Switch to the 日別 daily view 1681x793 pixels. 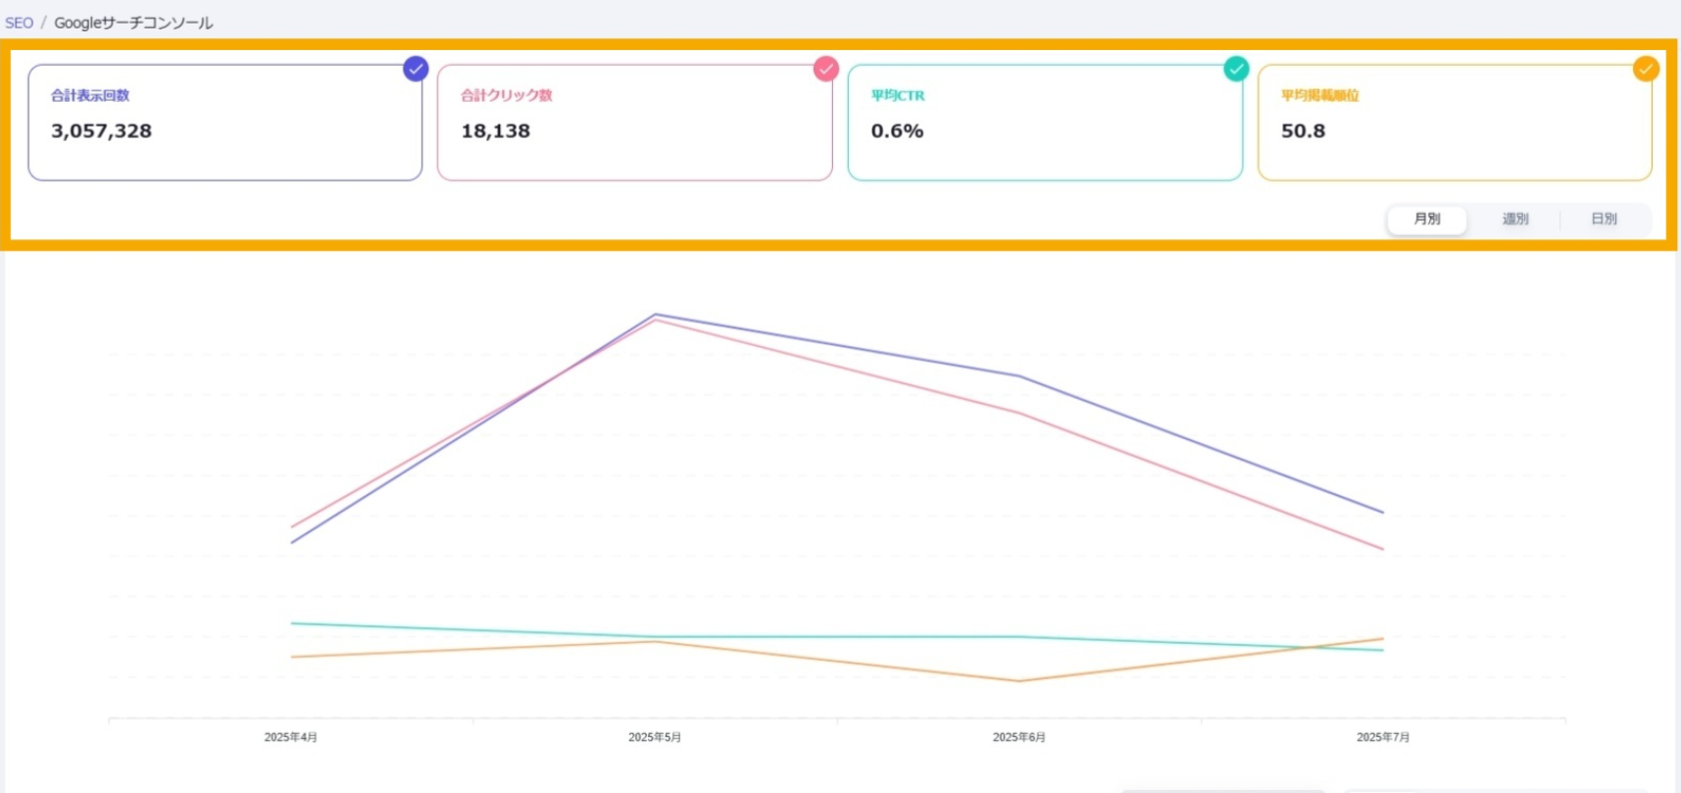coord(1604,219)
